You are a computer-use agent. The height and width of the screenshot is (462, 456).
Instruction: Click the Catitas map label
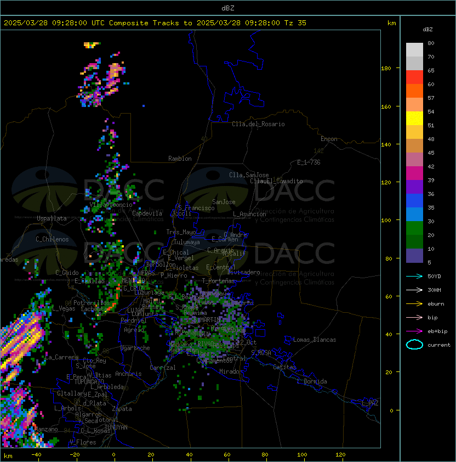point(284,367)
